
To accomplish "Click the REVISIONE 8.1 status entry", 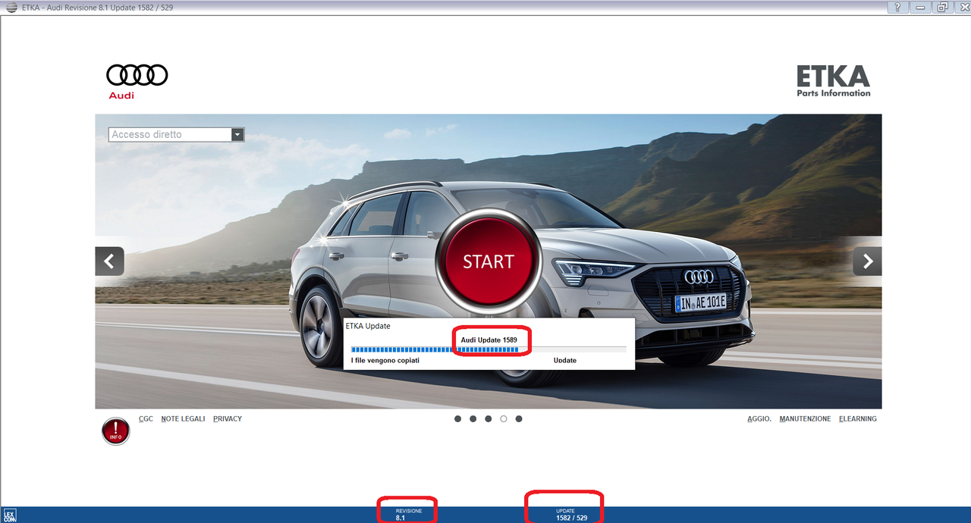I will (x=408, y=515).
